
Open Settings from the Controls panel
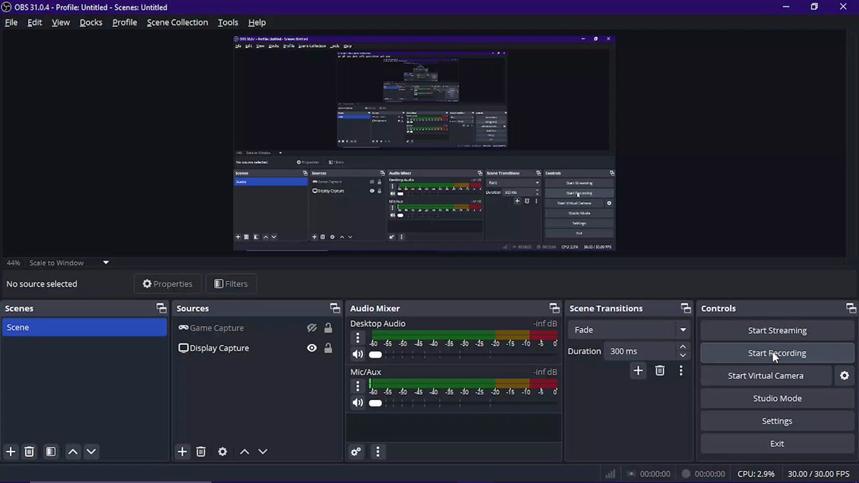[777, 421]
